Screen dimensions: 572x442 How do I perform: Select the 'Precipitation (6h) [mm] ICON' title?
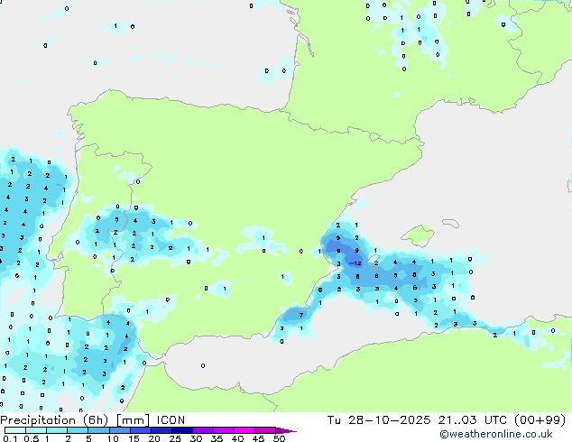[93, 420]
